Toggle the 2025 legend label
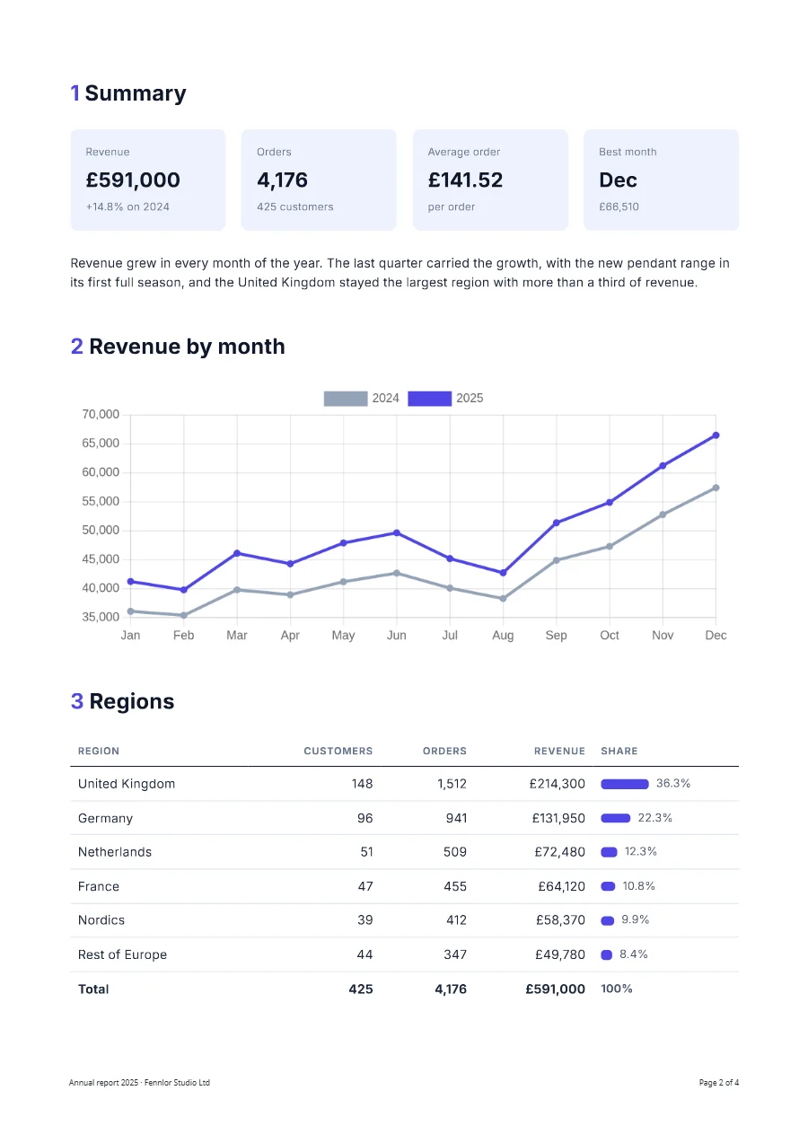 coord(470,399)
